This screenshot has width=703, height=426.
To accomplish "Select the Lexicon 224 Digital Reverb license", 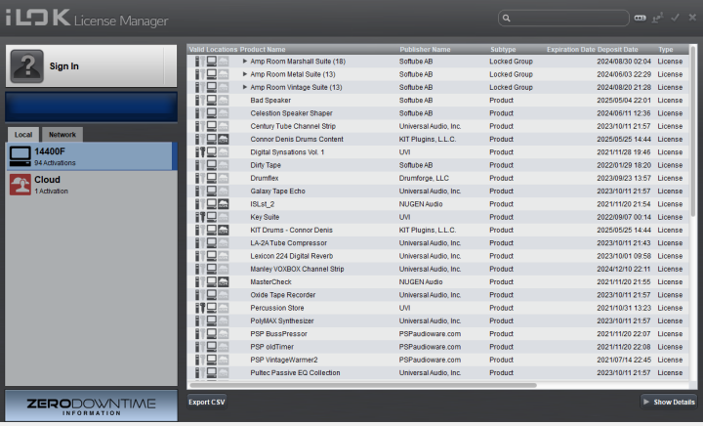I will click(438, 256).
